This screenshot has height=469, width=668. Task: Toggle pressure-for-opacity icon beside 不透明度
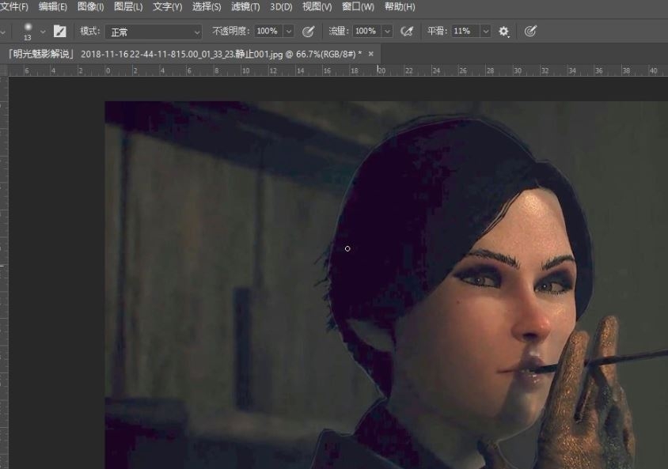pyautogui.click(x=308, y=31)
